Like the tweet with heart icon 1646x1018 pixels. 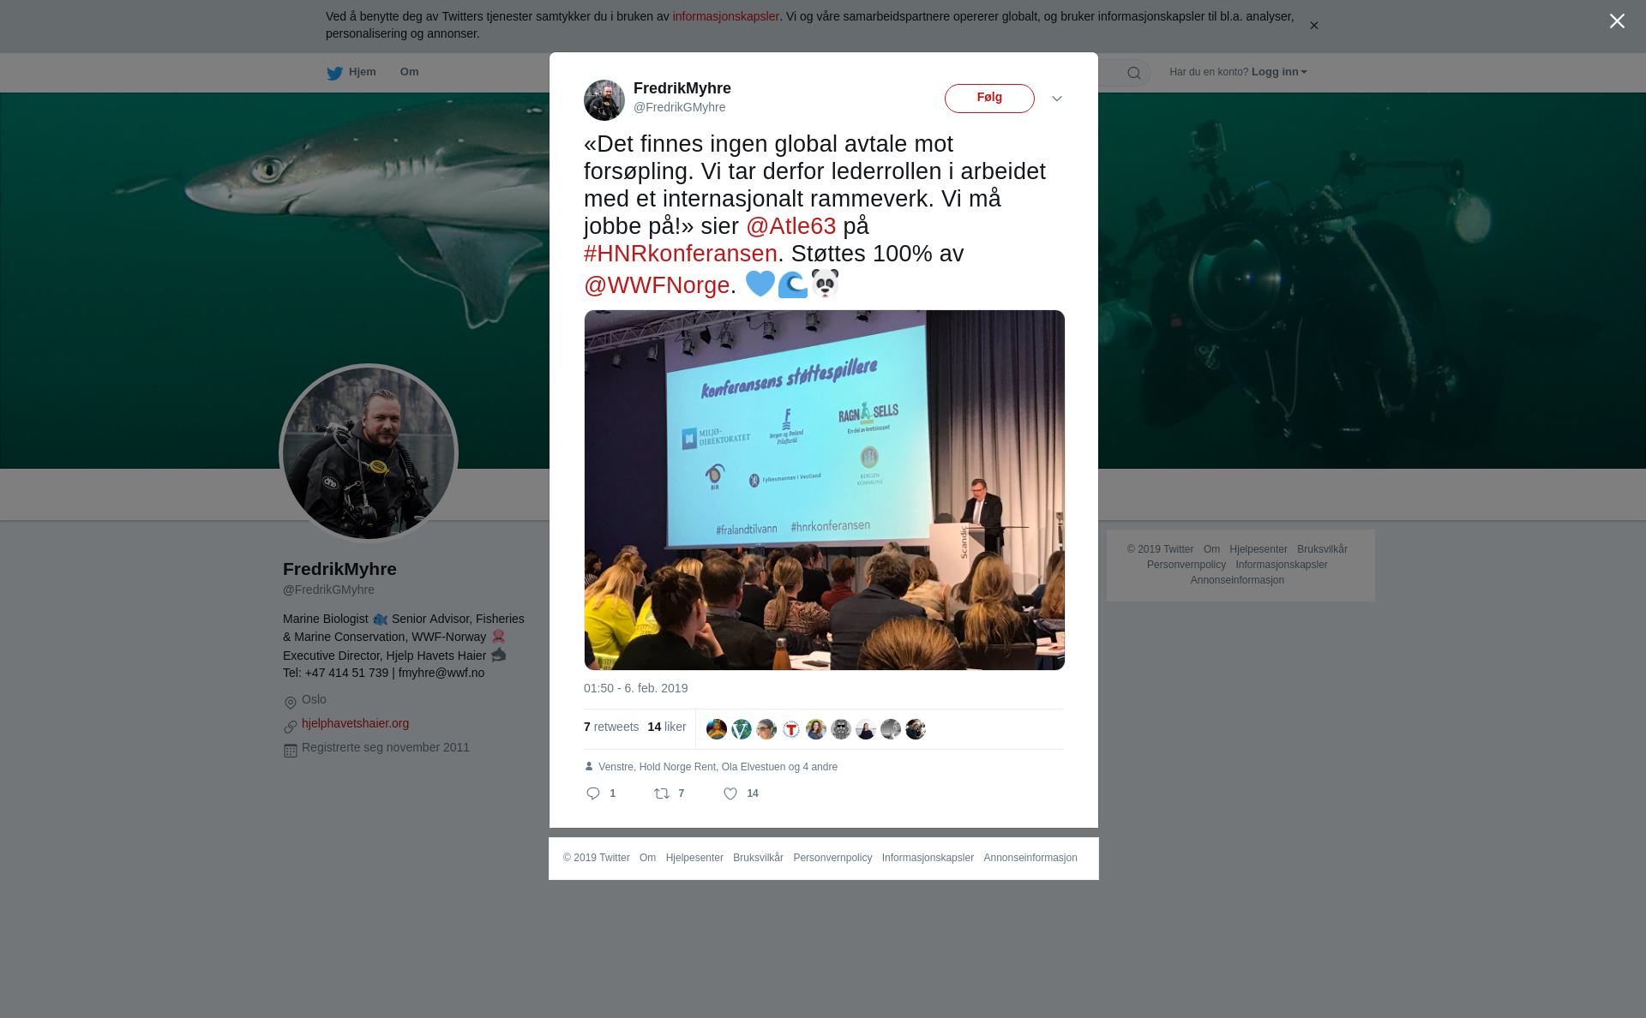pyautogui.click(x=730, y=793)
